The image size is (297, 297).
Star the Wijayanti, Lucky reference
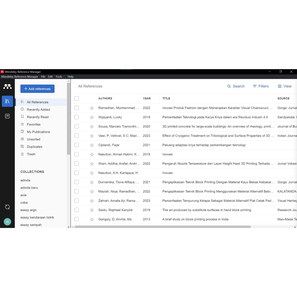click(x=92, y=117)
